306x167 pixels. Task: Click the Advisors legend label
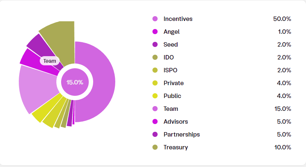pos(176,121)
